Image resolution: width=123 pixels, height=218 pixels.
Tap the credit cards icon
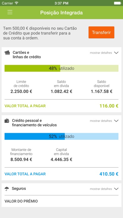[7, 53]
